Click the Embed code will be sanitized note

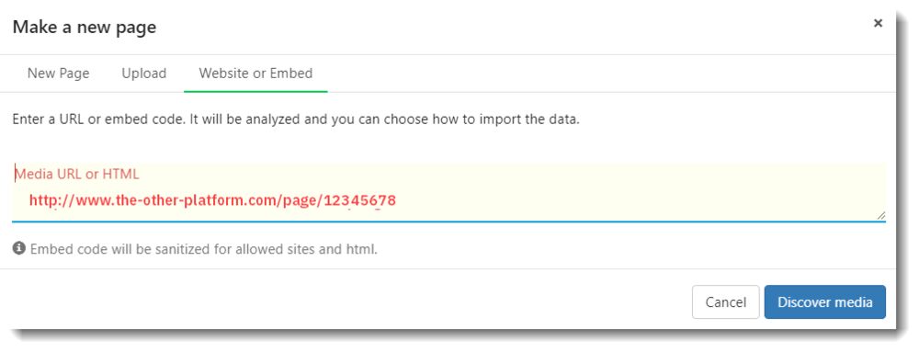click(203, 249)
